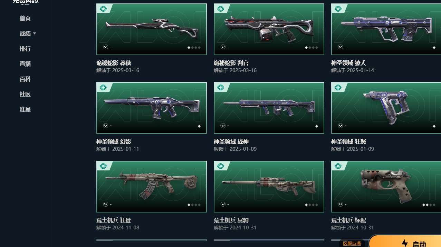Click the Valorant points icon on 荒土机兵 冥驹 card
Viewport: 441px width, 247px height.
click(x=223, y=204)
